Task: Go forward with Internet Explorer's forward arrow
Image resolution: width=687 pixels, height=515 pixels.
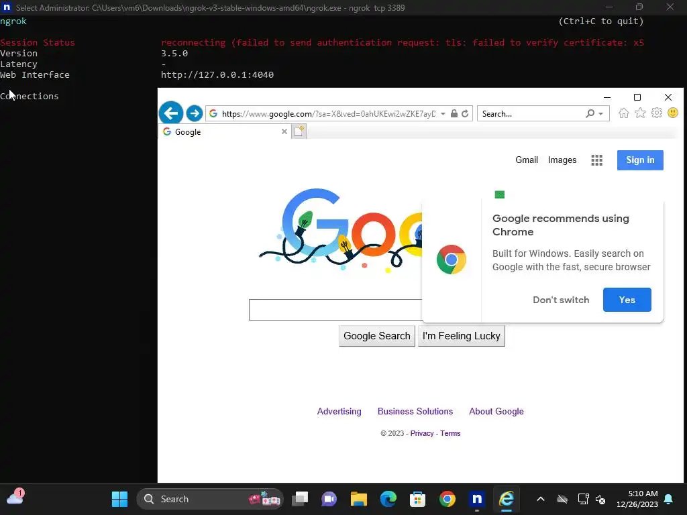Action: tap(194, 113)
